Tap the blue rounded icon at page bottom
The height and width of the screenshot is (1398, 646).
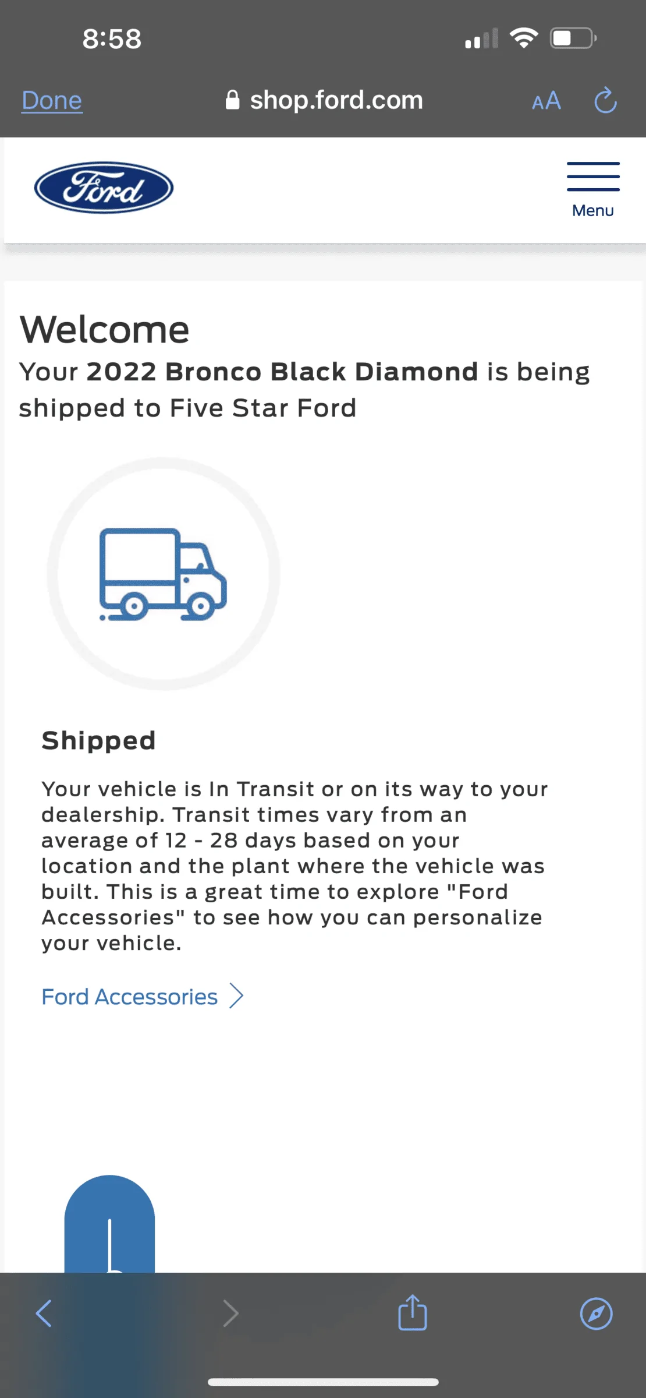(109, 1224)
